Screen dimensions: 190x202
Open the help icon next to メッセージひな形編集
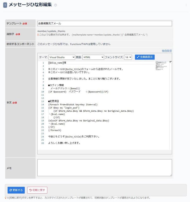click(55, 5)
